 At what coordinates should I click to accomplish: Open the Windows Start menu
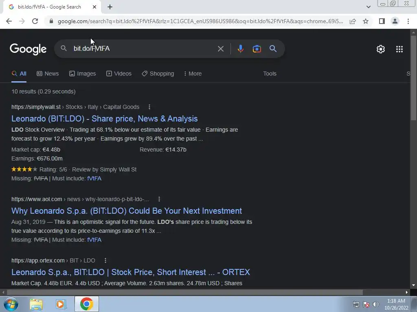(11, 304)
